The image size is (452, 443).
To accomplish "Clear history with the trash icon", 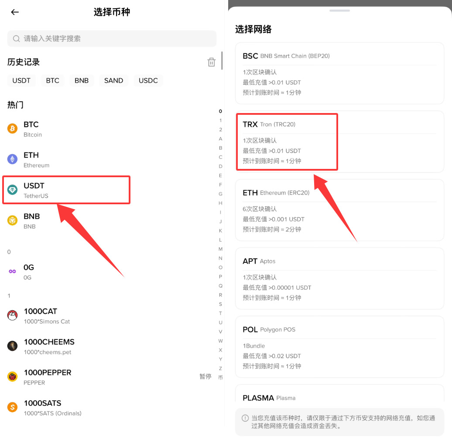I will coord(211,62).
